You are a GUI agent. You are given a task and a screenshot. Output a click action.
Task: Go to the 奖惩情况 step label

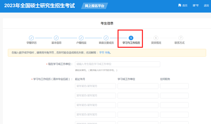click(x=156, y=43)
